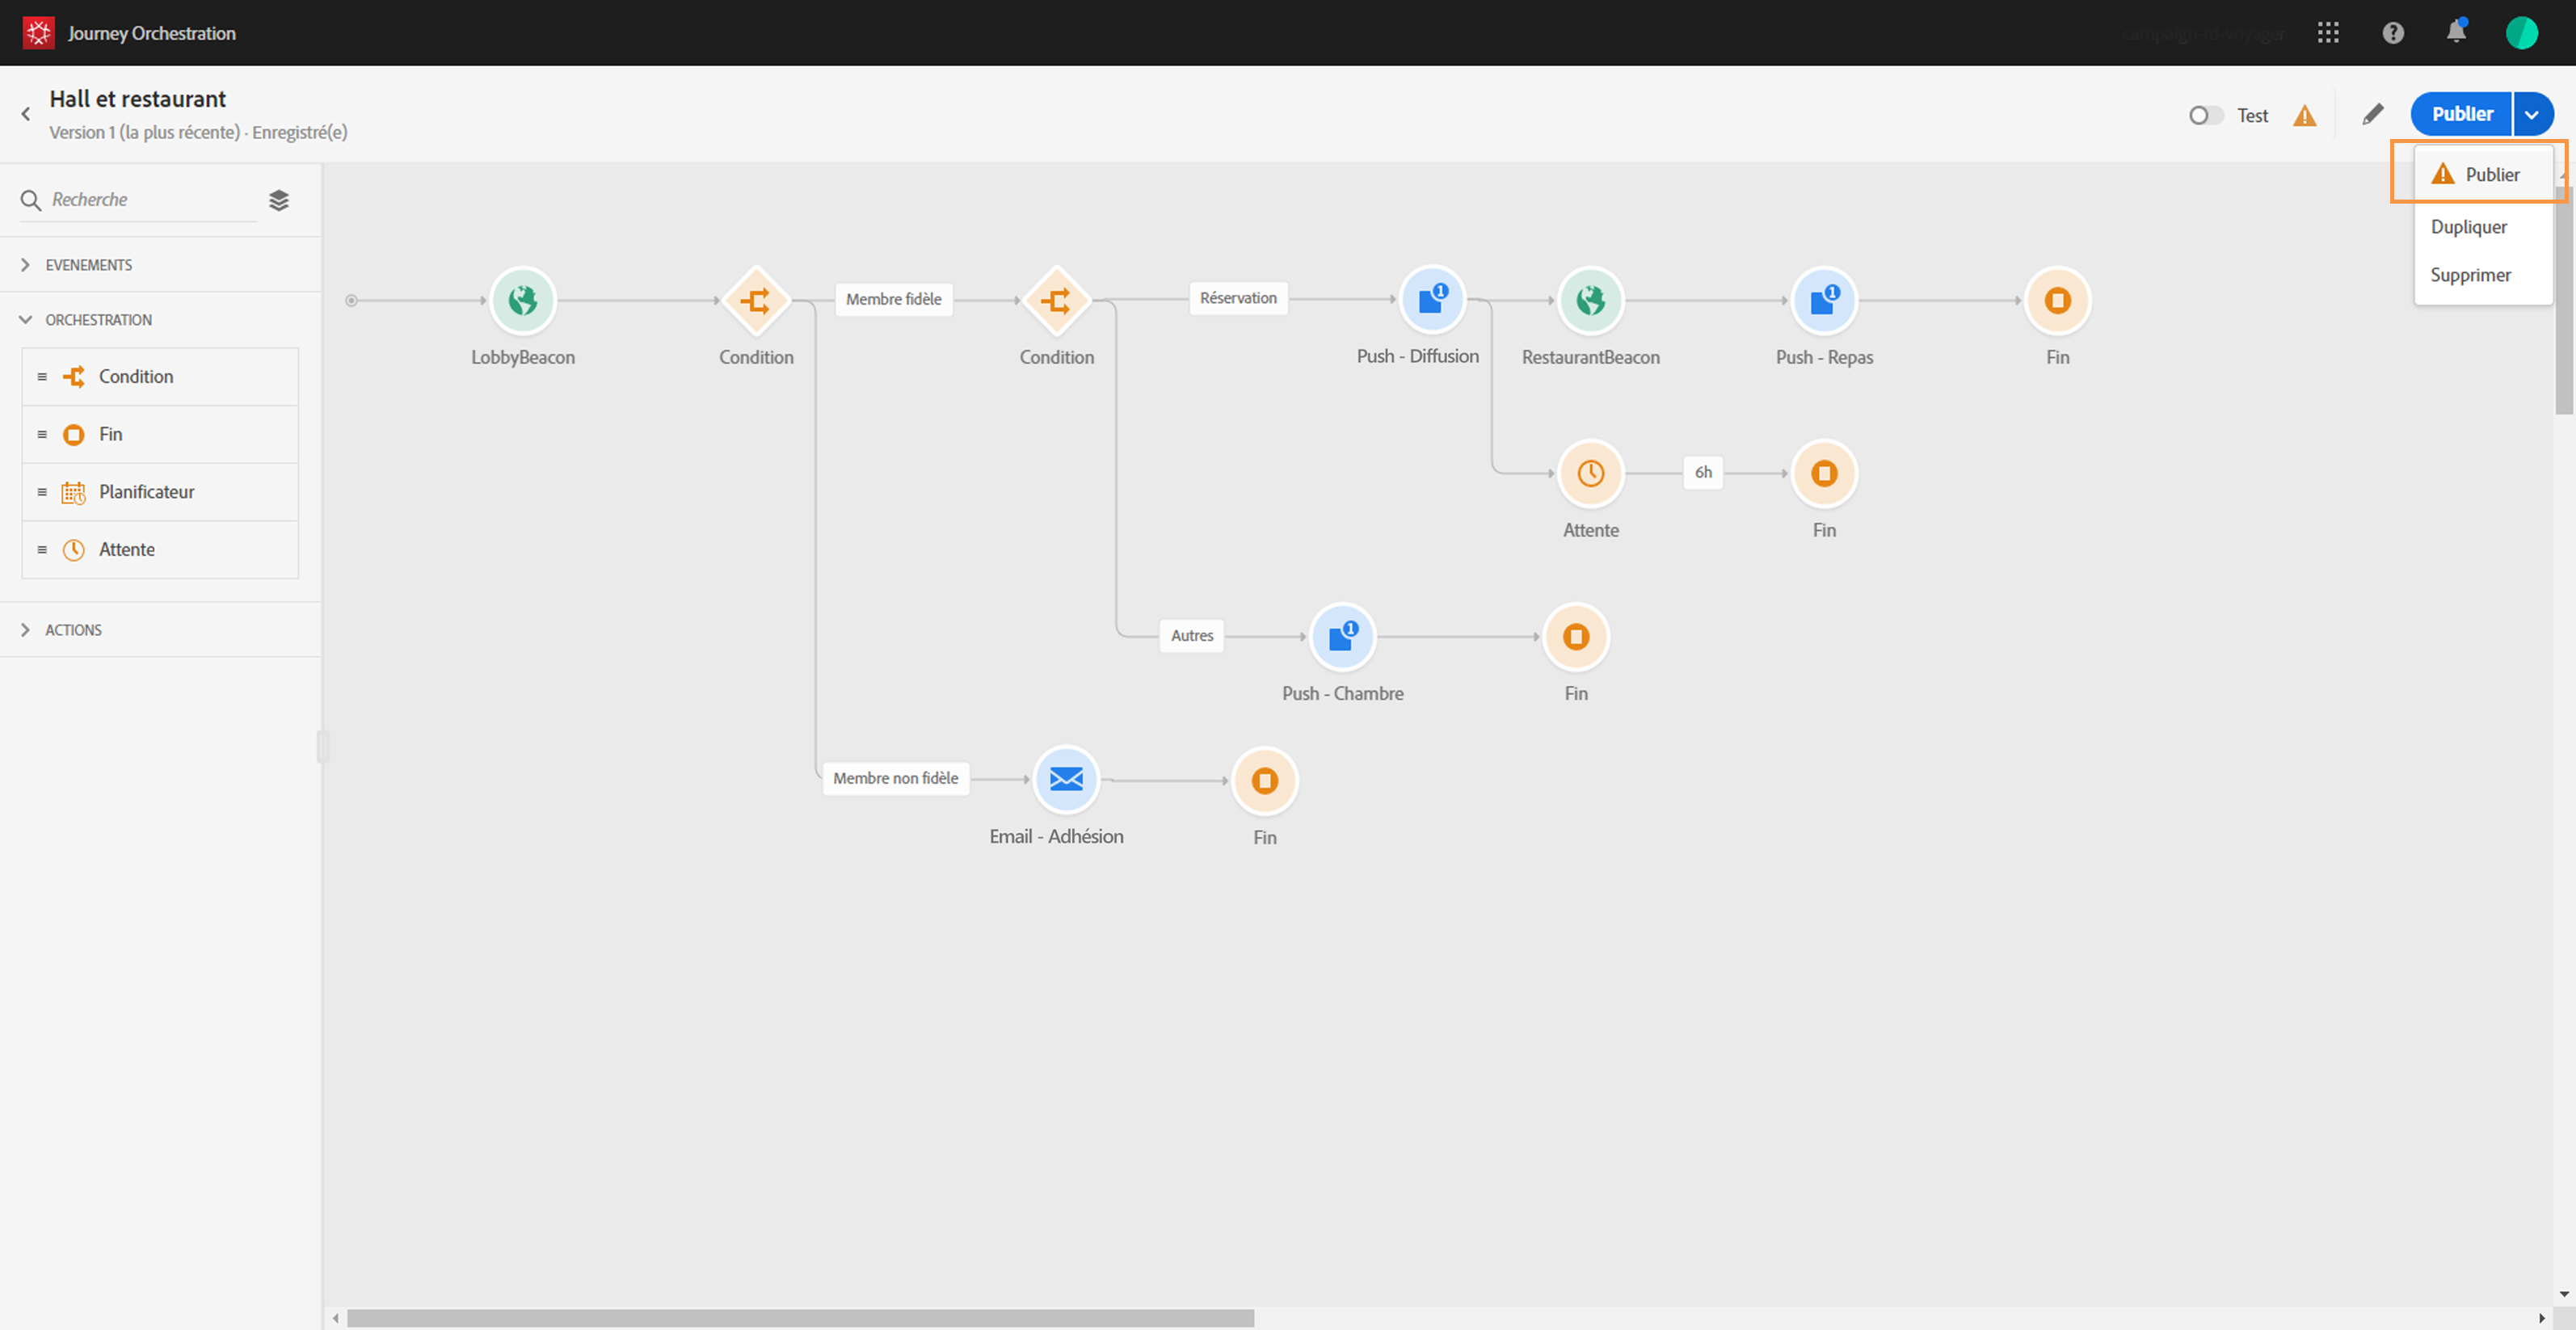Click the Attente clock node on canvas
Viewport: 2576px width, 1330px height.
point(1590,473)
